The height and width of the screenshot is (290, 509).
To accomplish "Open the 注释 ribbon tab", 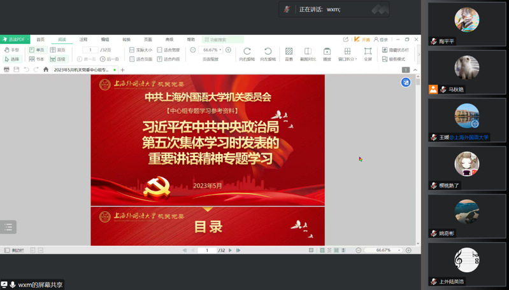I will pyautogui.click(x=83, y=39).
